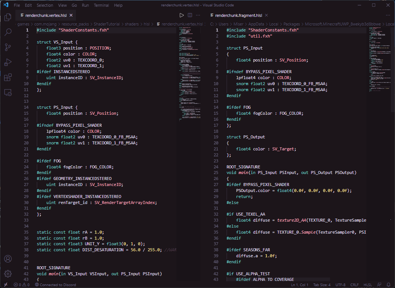Click 'com.mojang' breadcrumb segment

coord(45,24)
